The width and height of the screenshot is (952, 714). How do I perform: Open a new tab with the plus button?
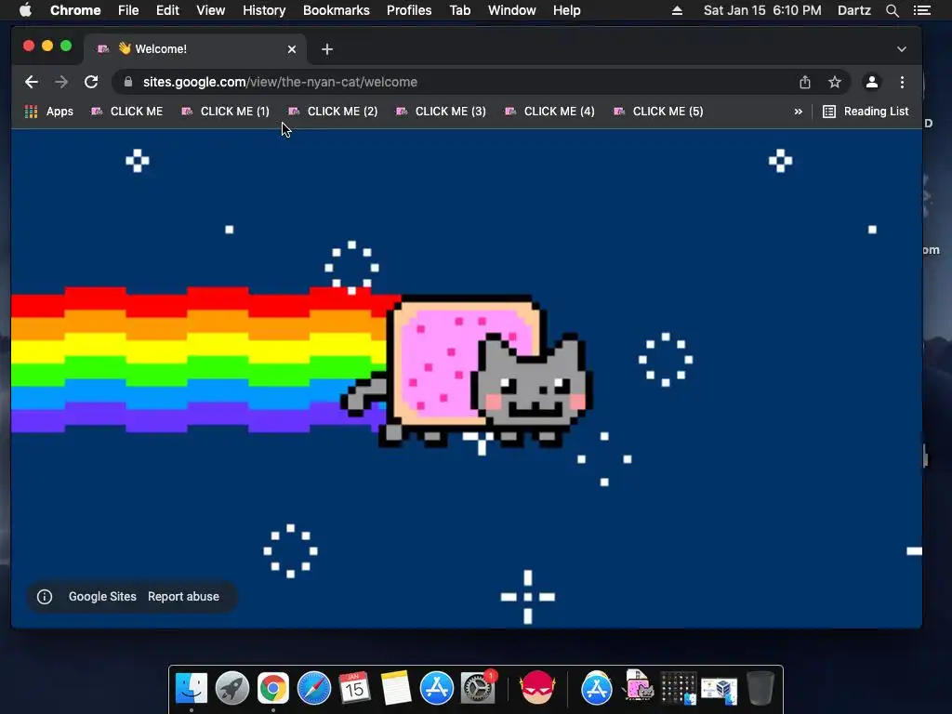pos(327,49)
